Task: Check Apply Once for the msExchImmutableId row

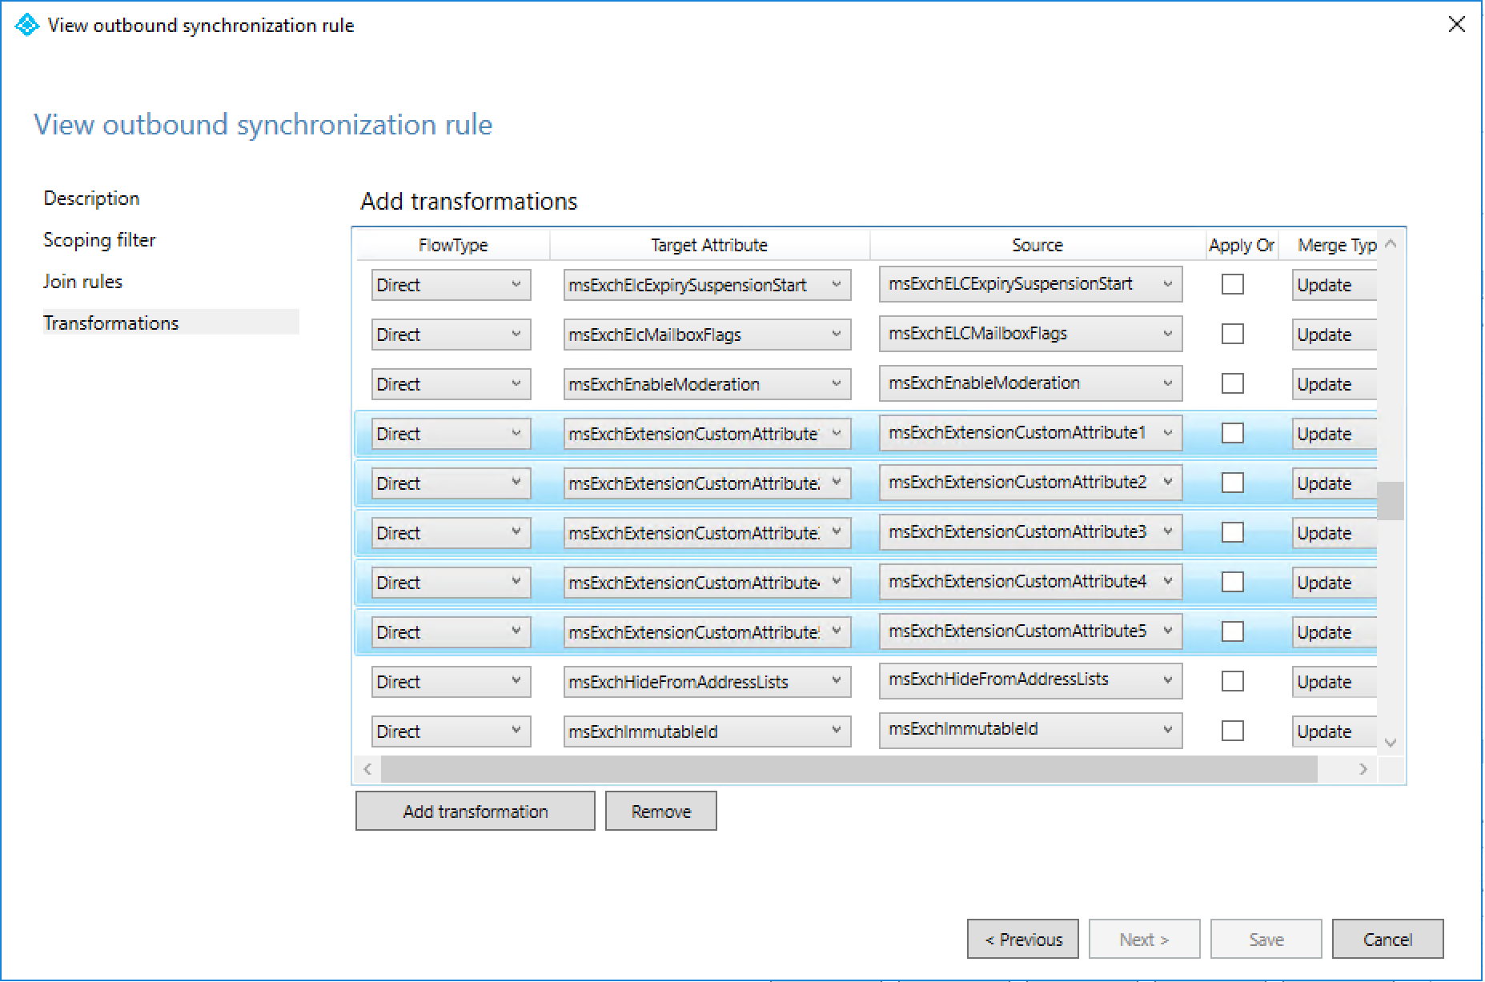Action: (1232, 731)
